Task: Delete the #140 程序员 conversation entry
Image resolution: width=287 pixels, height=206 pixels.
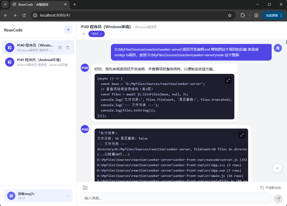Action: coord(68,48)
